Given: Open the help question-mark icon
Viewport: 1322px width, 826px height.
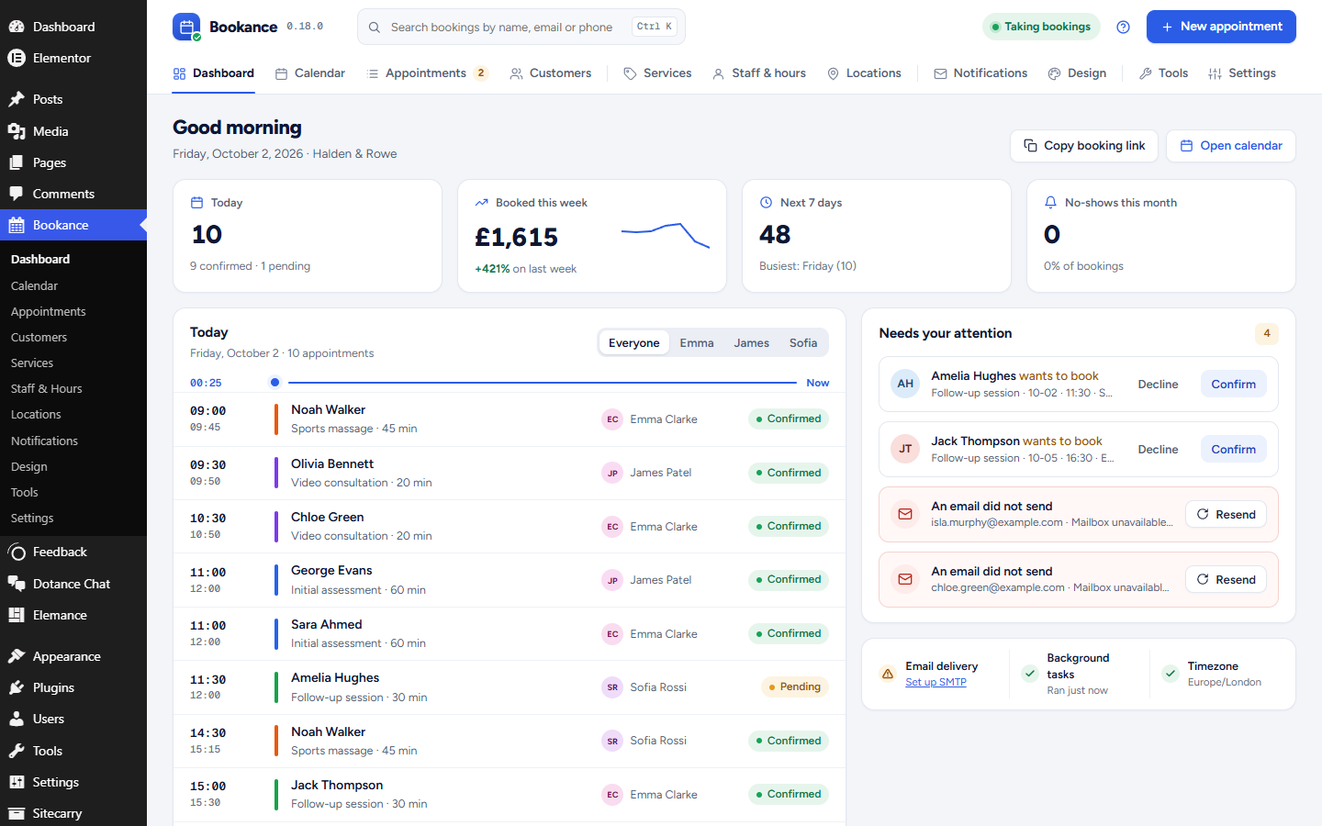Looking at the screenshot, I should pos(1123,27).
